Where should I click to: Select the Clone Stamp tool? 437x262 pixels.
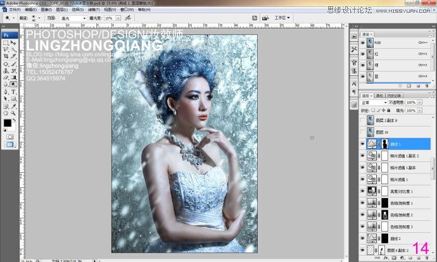pos(6,71)
